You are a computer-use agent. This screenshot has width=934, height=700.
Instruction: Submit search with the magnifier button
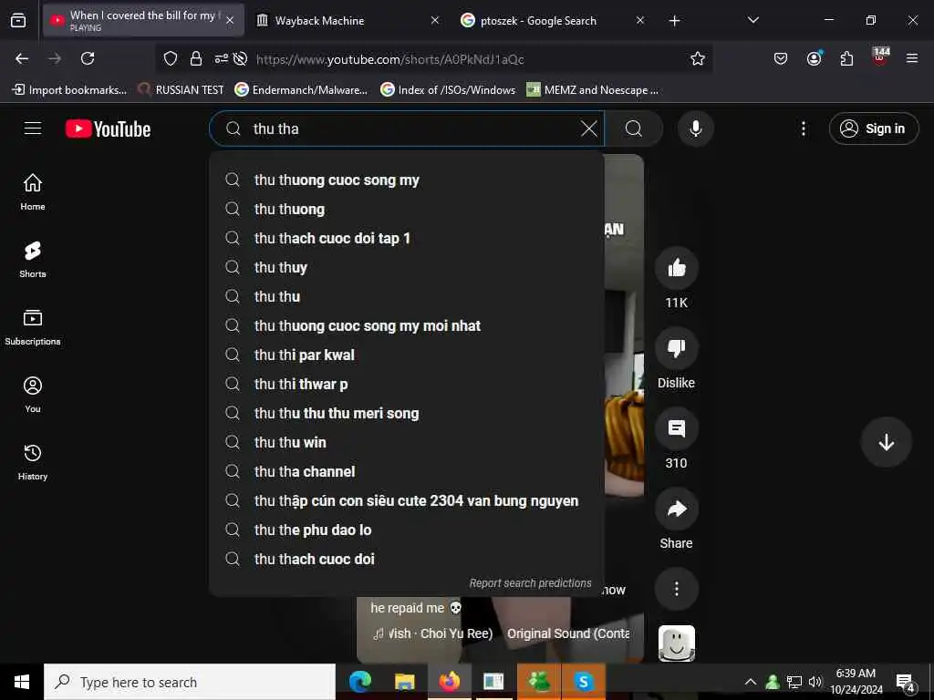(x=634, y=129)
